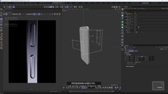Open User Data menu in Attributes
Image resolution: width=168 pixels, height=94 pixels.
coord(134,47)
